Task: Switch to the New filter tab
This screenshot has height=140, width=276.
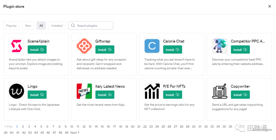Action: [28, 25]
